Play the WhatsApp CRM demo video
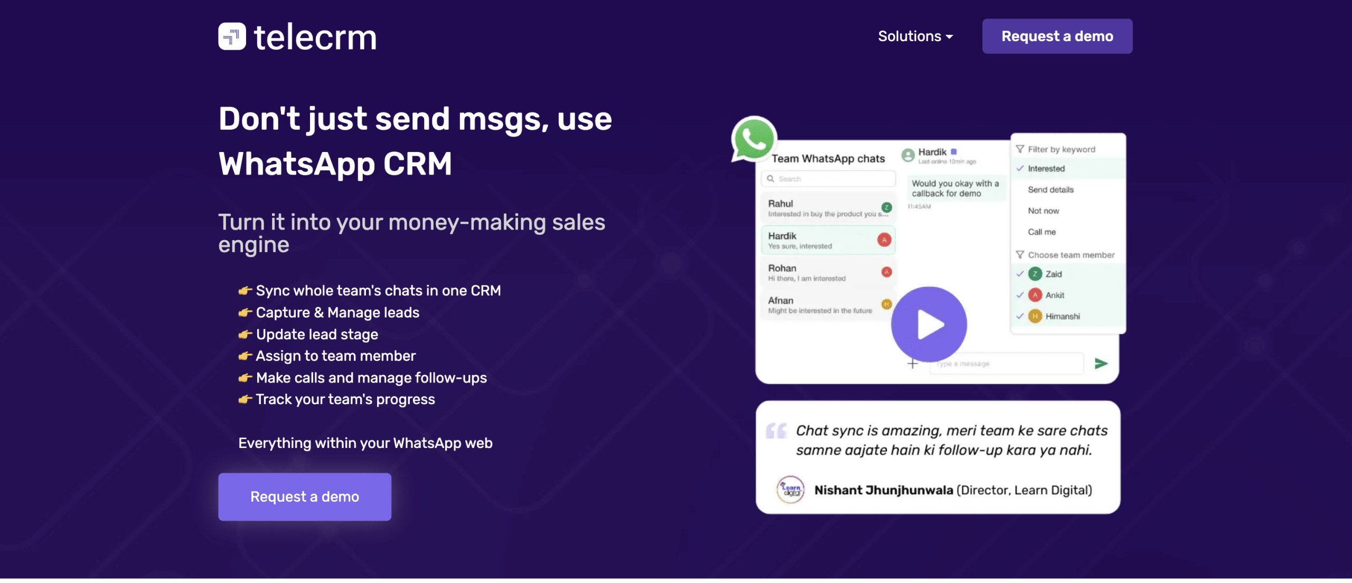The width and height of the screenshot is (1352, 583). click(929, 324)
